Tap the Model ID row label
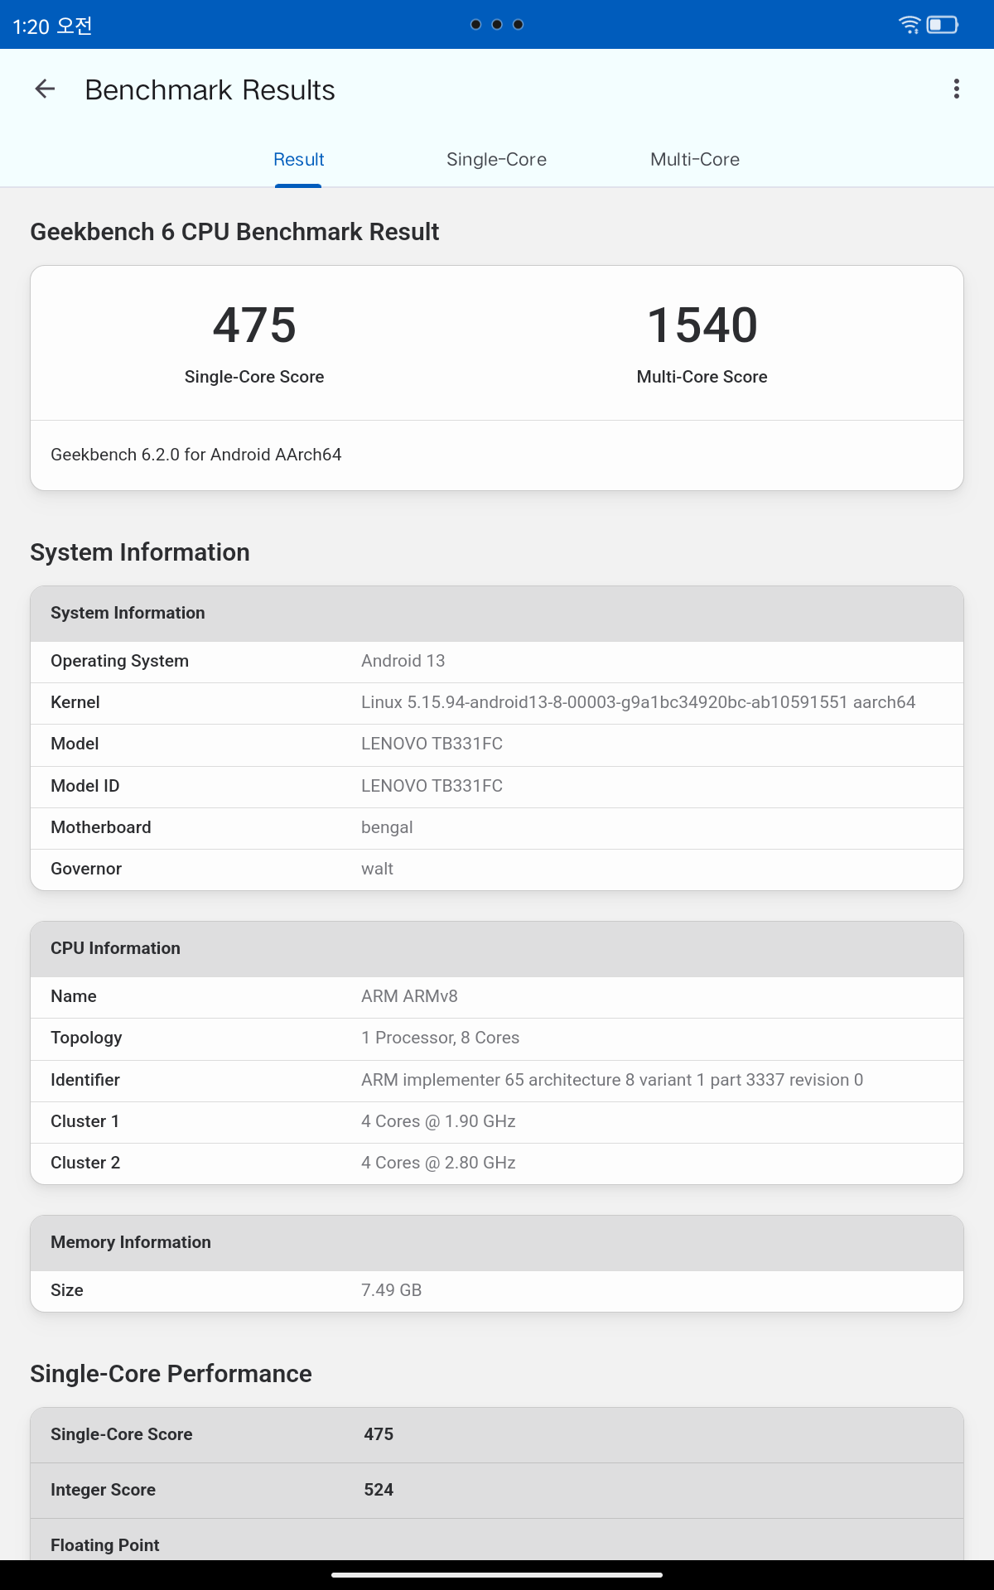Screen dimensions: 994x1590 [85, 786]
